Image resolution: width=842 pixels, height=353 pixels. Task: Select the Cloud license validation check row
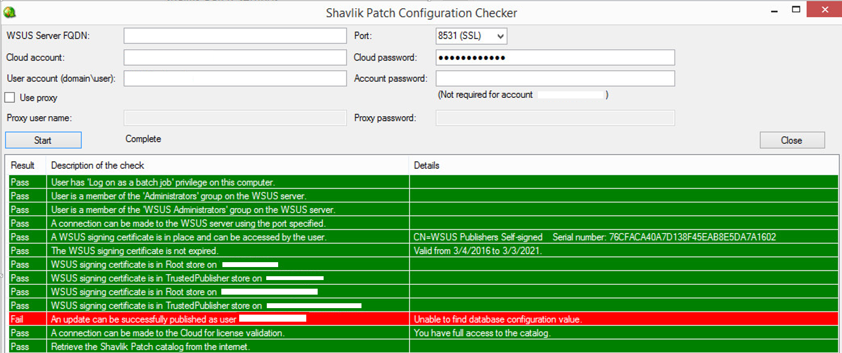point(216,333)
